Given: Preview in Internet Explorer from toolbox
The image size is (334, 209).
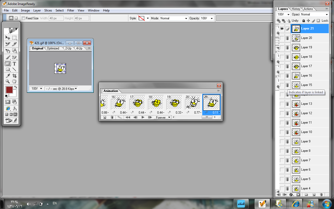Looking at the screenshot, I should [8, 108].
